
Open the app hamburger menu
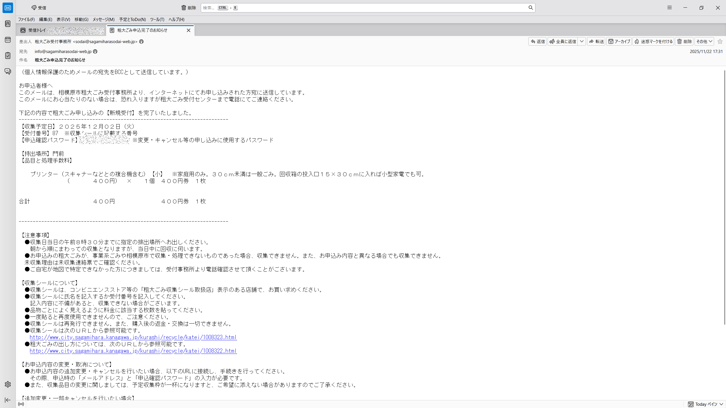pyautogui.click(x=670, y=8)
